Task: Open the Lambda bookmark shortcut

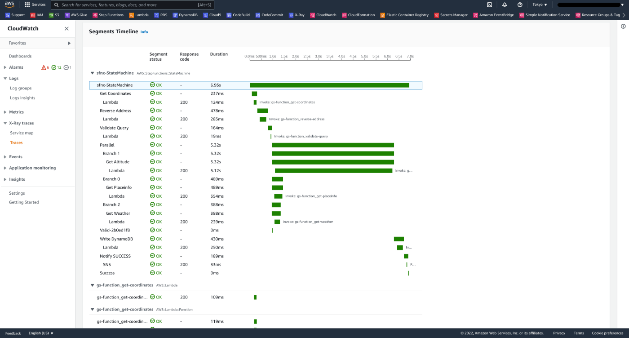Action: pyautogui.click(x=139, y=15)
